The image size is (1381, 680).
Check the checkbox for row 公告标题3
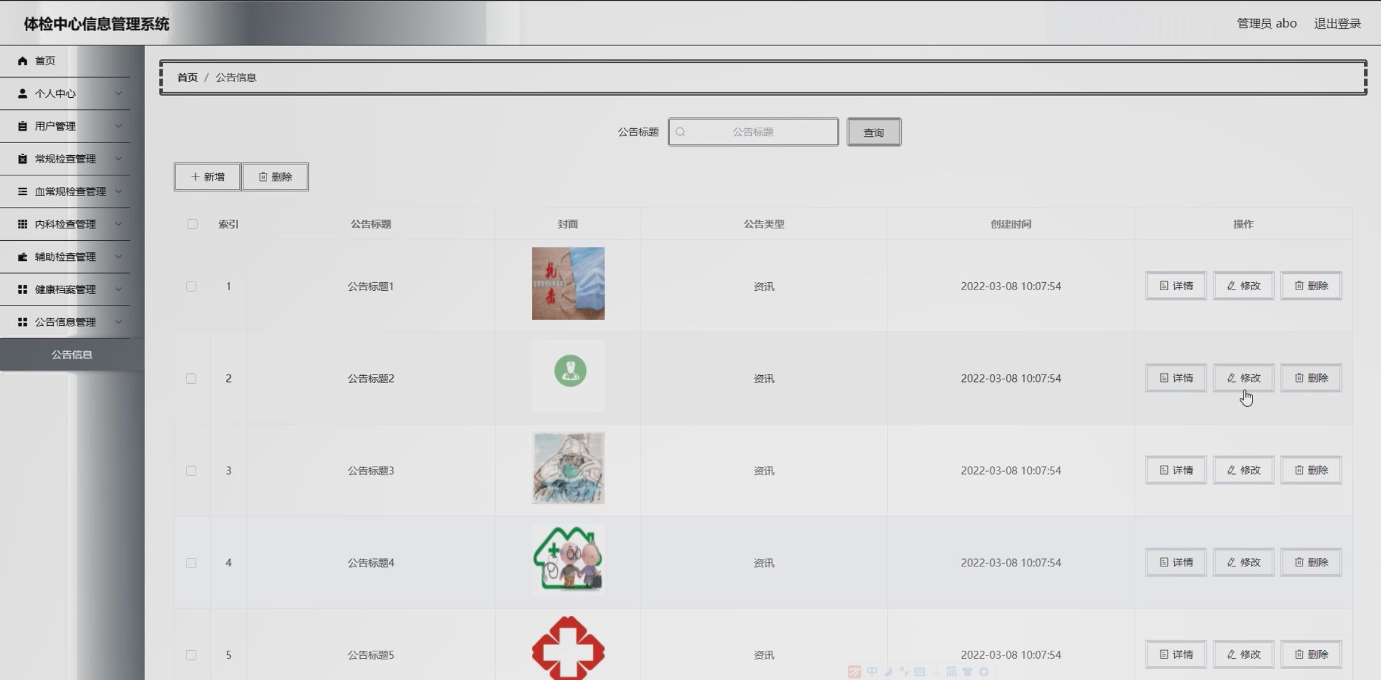[x=191, y=470]
